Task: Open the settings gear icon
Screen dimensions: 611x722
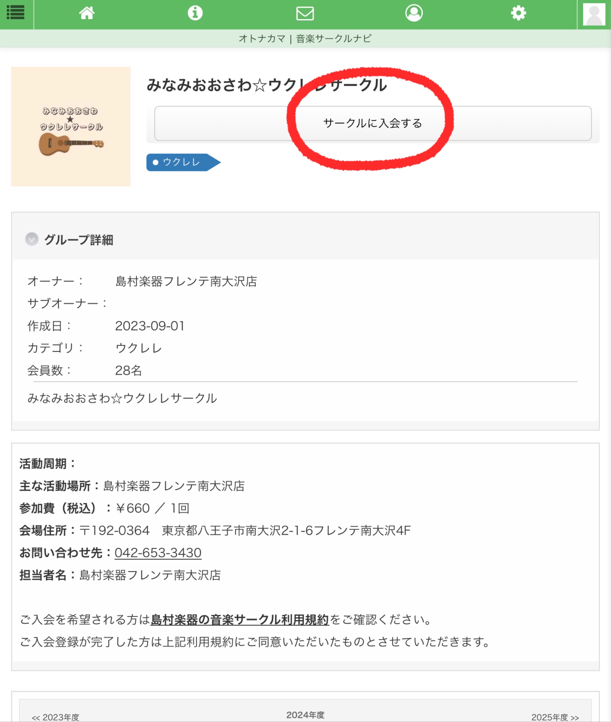Action: tap(518, 13)
